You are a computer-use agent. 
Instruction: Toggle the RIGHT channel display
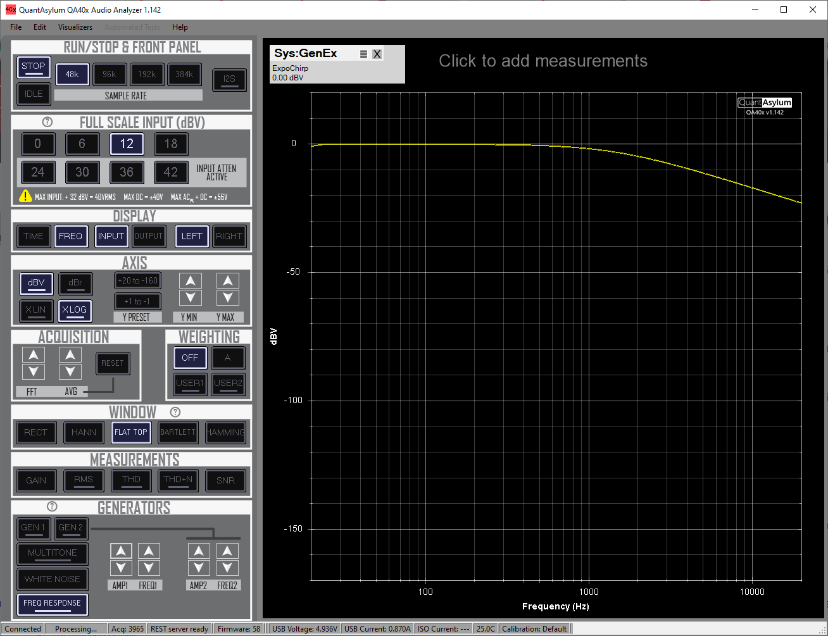click(x=229, y=237)
